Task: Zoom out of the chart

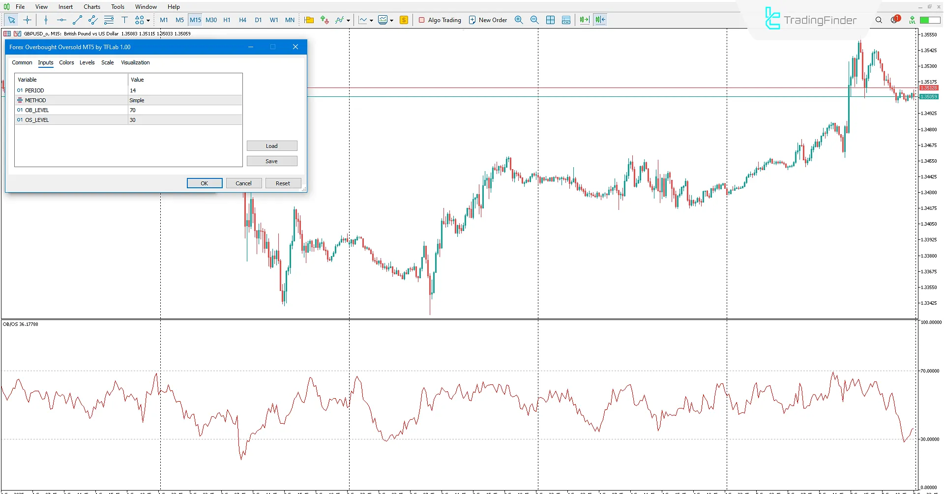Action: [x=534, y=20]
